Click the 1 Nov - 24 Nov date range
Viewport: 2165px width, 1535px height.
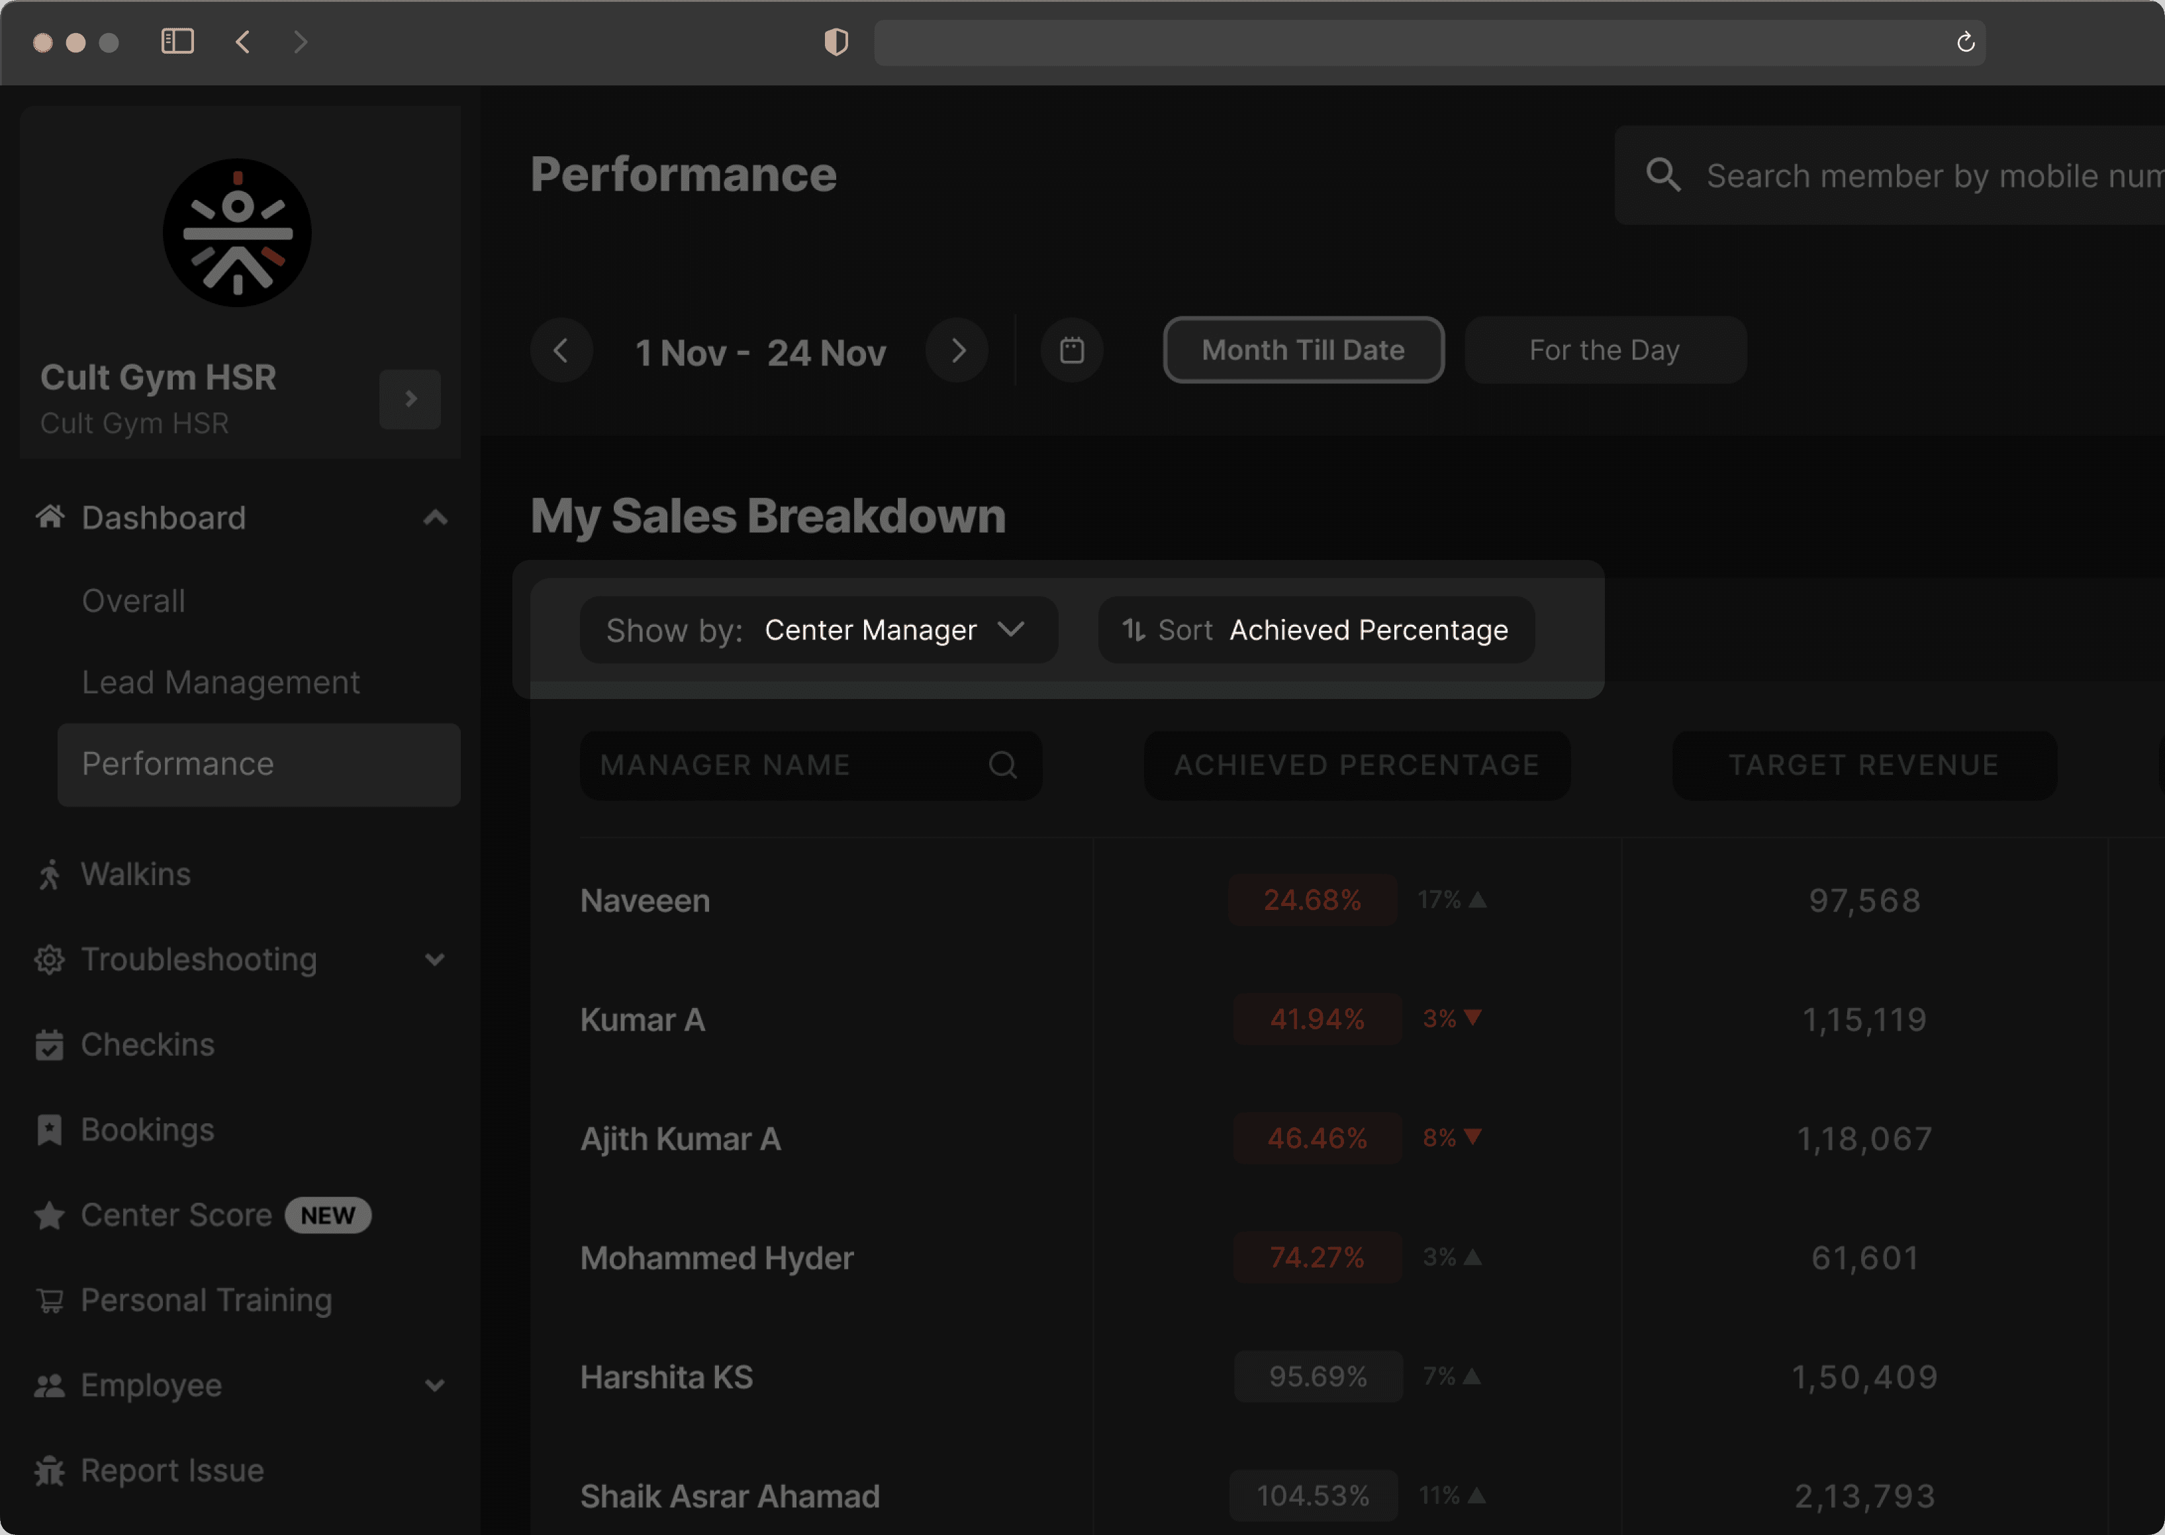tap(760, 353)
